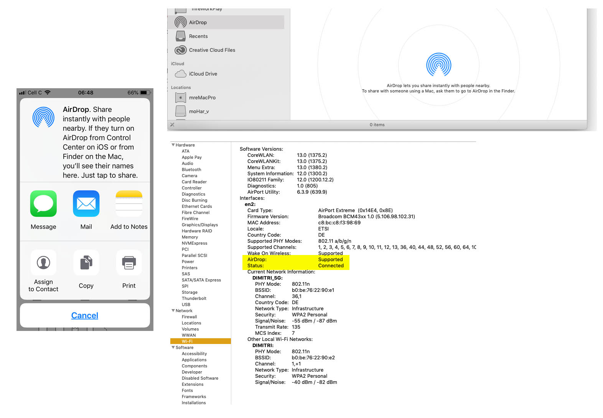Select the moHar_v disk icon

click(x=180, y=111)
